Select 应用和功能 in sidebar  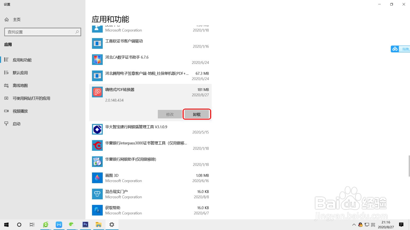click(43, 60)
